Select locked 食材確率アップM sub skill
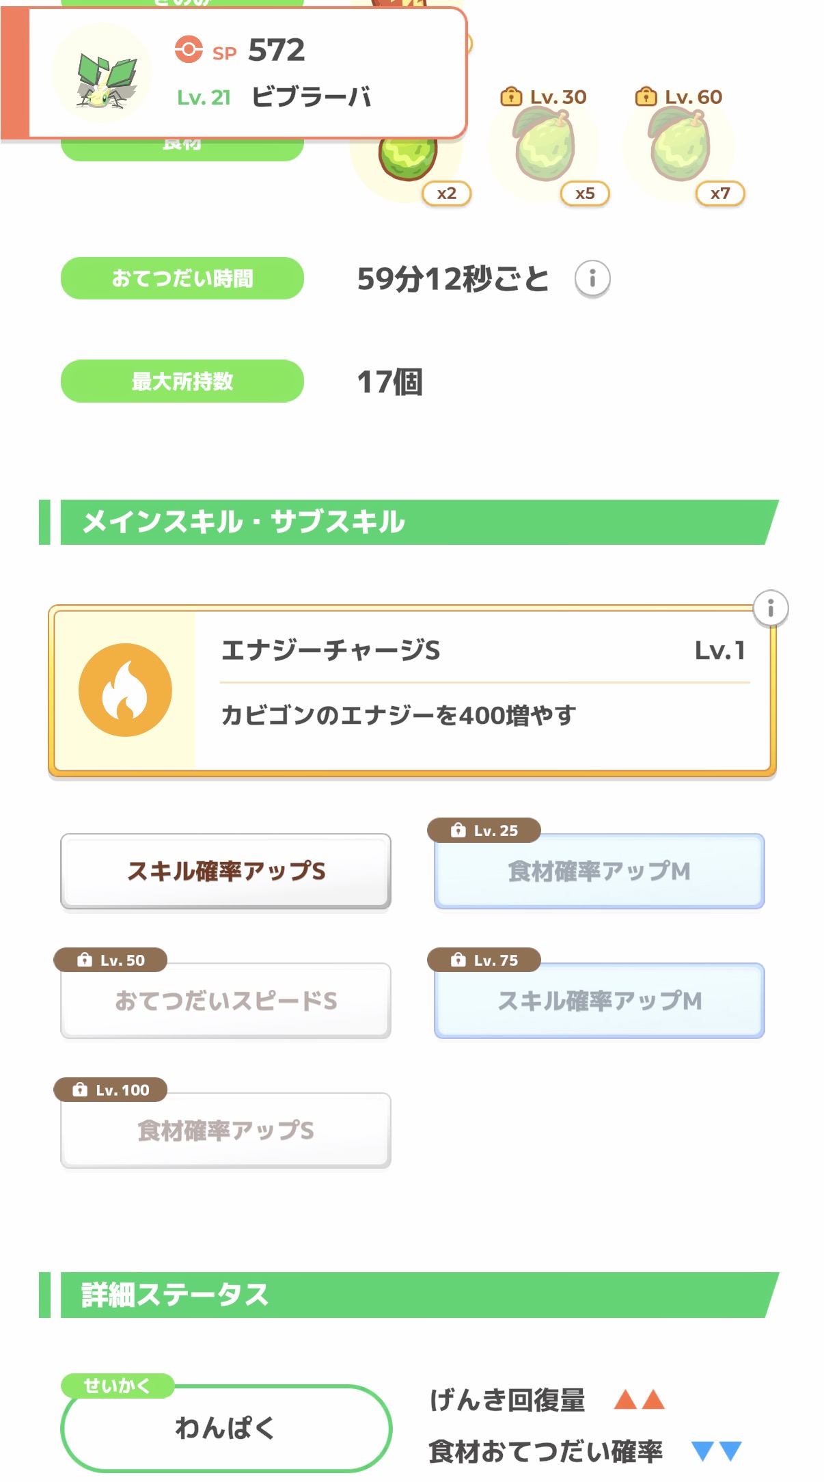The image size is (824, 1482). 599,871
